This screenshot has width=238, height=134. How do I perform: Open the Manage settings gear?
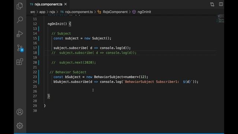coord(20,126)
